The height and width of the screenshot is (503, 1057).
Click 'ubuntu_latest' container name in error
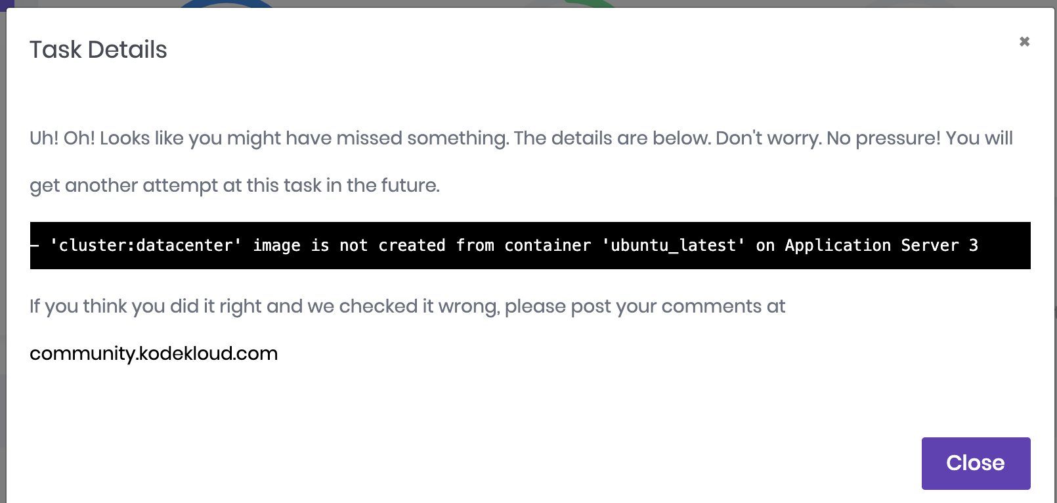tap(674, 246)
